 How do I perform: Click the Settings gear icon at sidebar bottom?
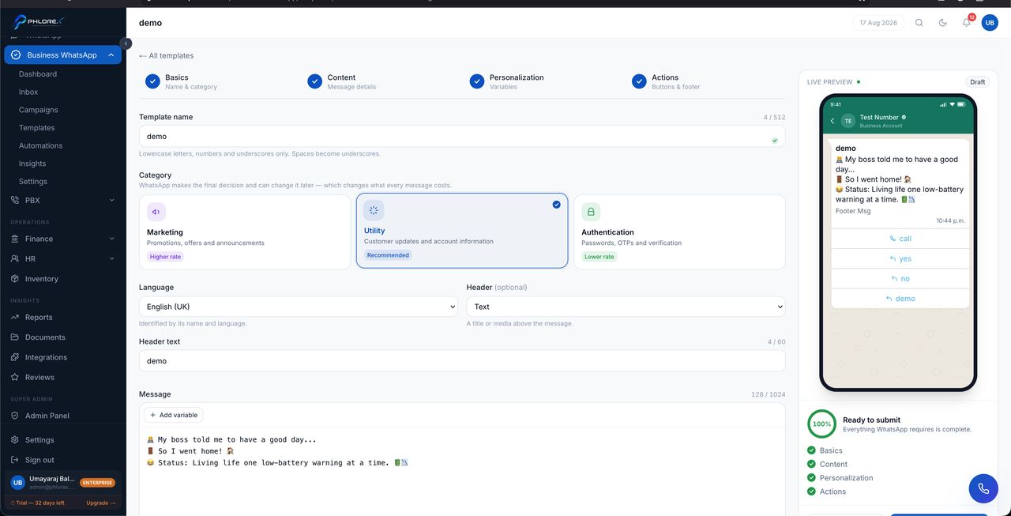[15, 440]
